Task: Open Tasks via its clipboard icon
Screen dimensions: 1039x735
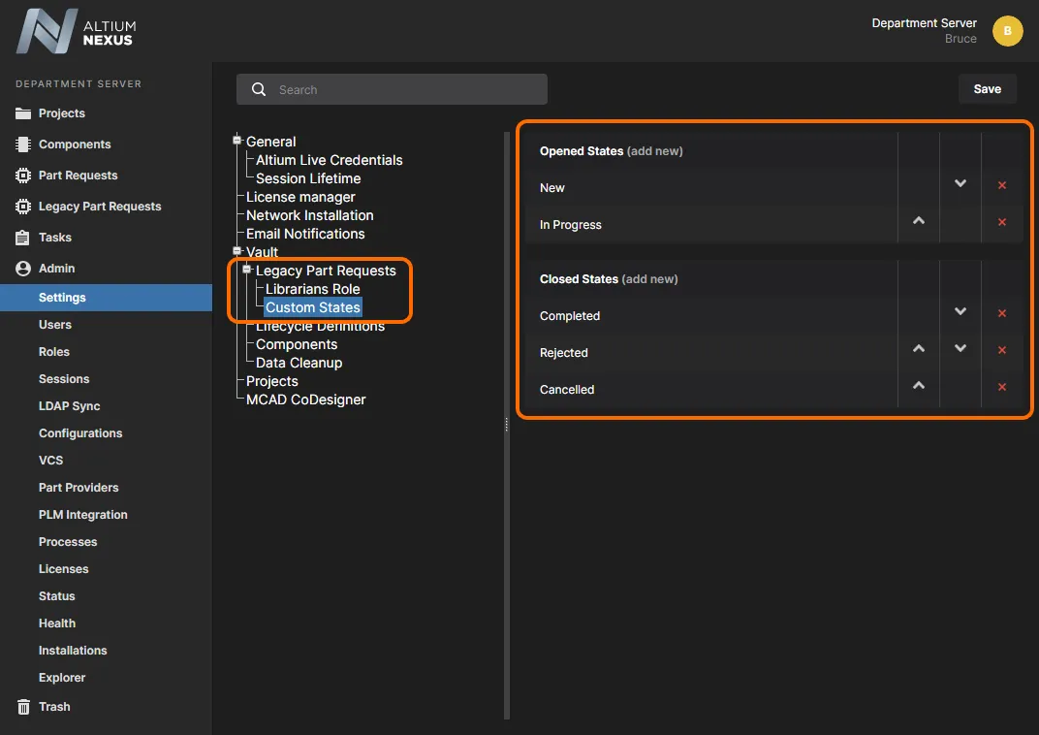Action: pyautogui.click(x=23, y=238)
